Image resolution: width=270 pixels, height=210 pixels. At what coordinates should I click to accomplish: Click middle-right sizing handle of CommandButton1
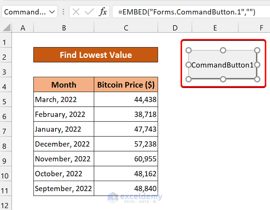point(257,65)
